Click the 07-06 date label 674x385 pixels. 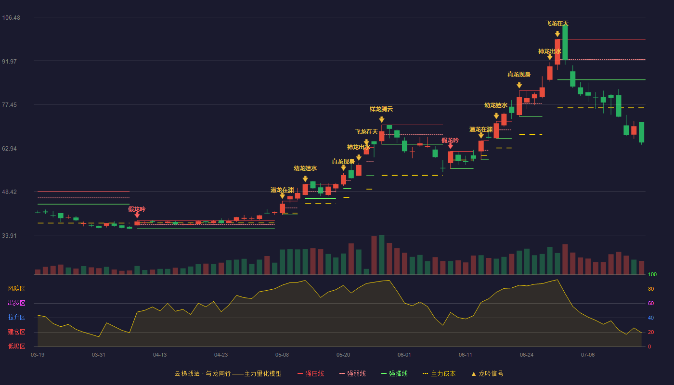coord(588,355)
